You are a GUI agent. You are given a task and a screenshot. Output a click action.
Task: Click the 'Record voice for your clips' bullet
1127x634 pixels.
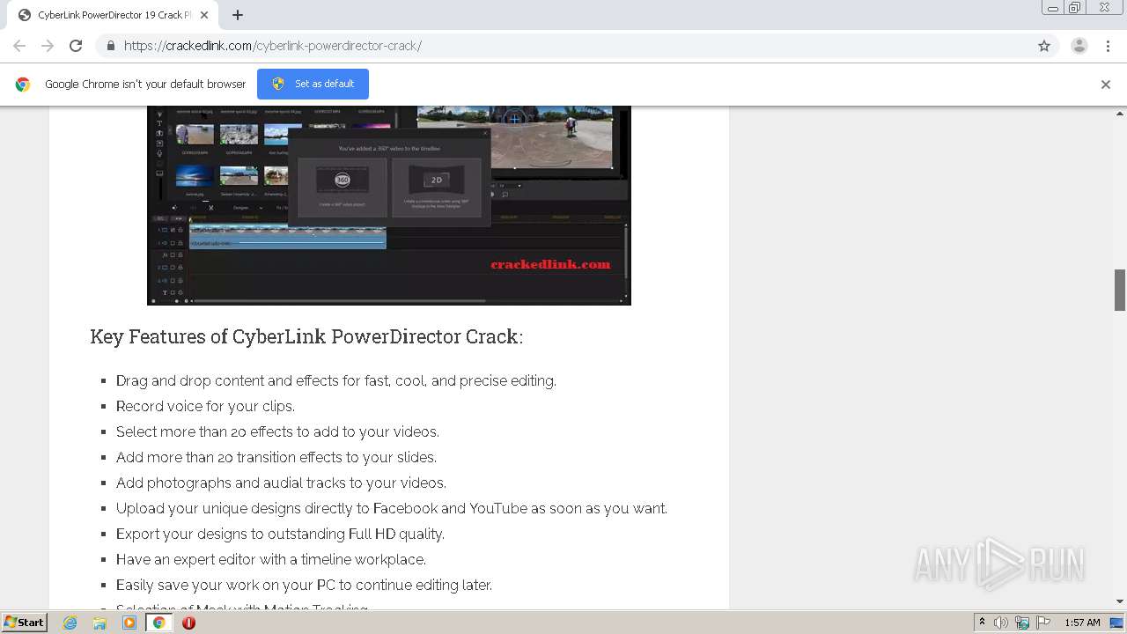[x=205, y=406]
